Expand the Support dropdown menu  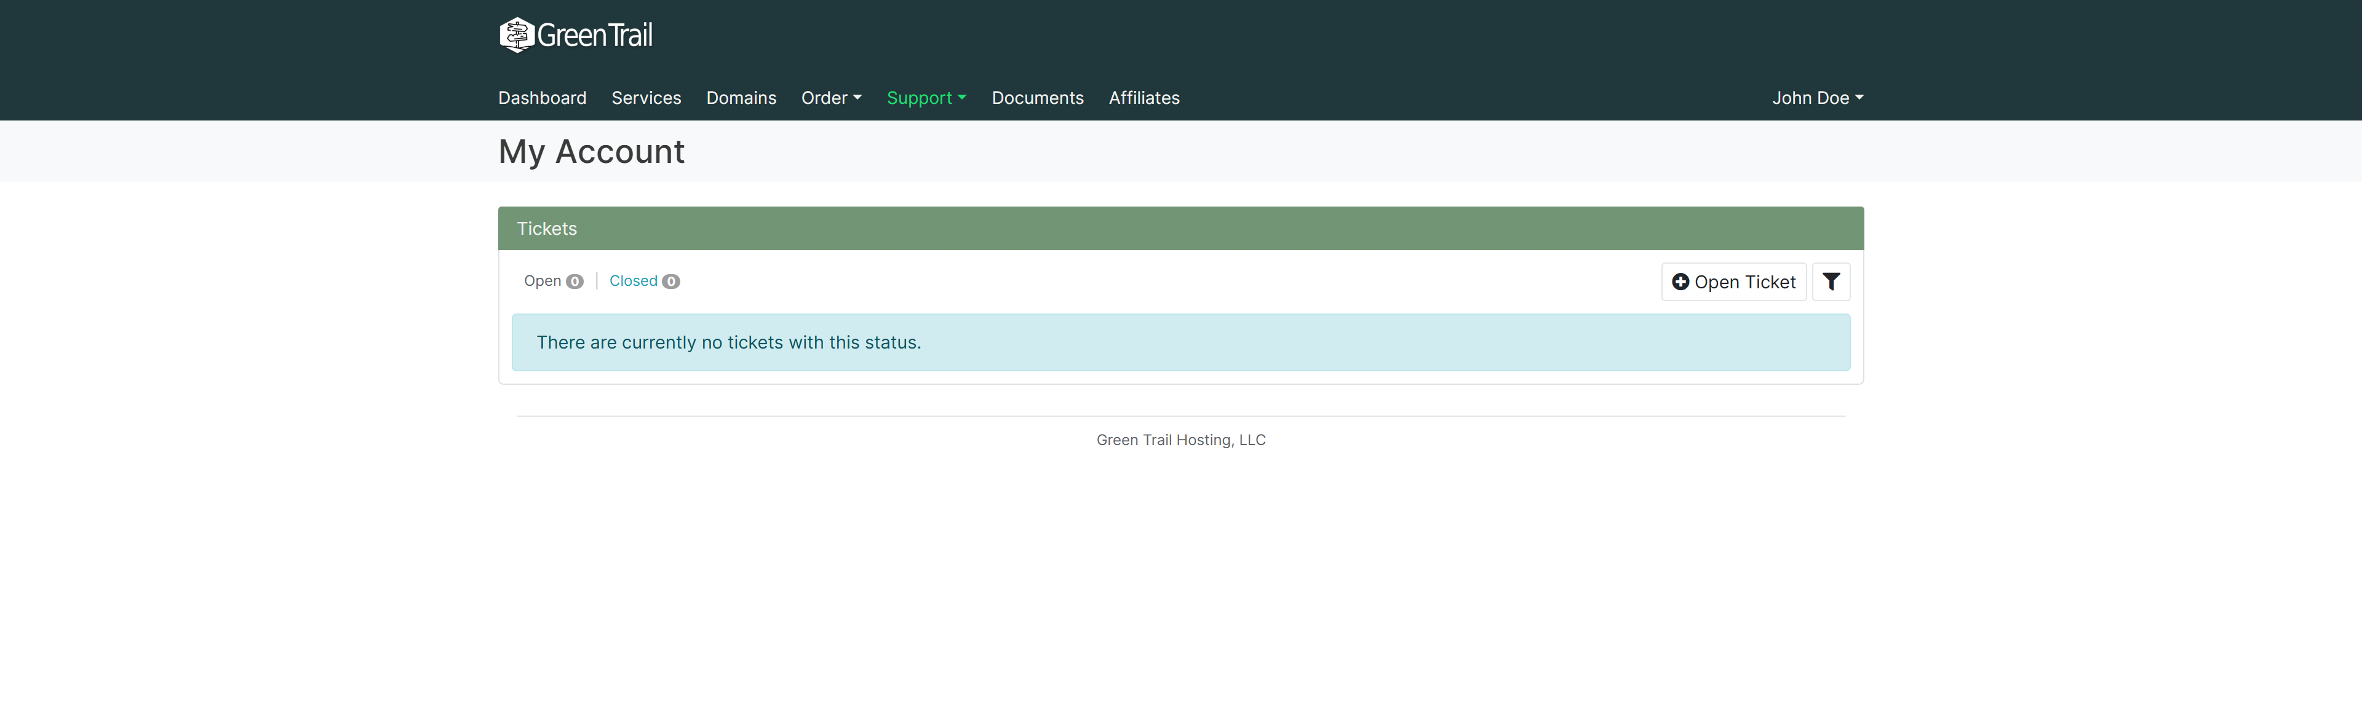pyautogui.click(x=926, y=98)
